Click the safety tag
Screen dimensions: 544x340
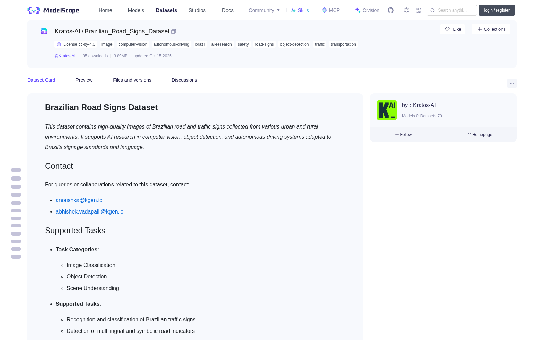click(243, 44)
